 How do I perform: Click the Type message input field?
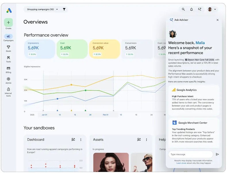191,154
